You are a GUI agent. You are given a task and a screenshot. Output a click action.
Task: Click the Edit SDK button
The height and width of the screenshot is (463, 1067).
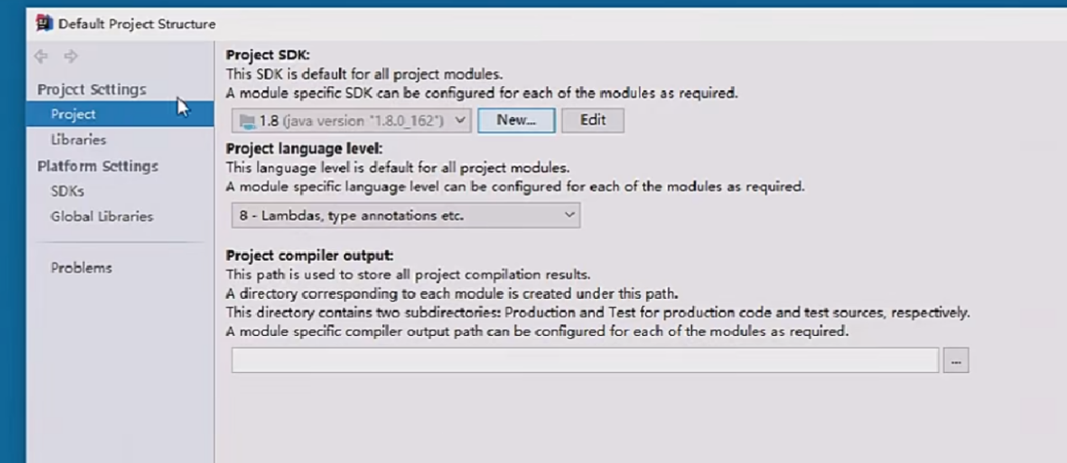point(592,120)
